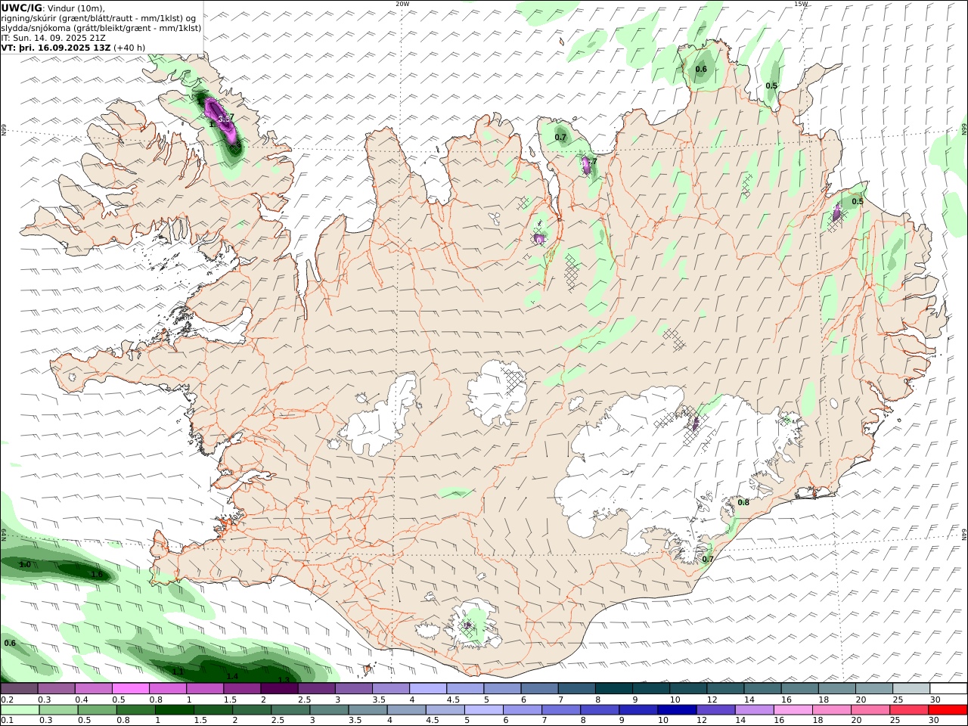Click the 'IT: Sun. 14. 09. 2025 21Z' line
This screenshot has width=968, height=726.
pos(54,38)
